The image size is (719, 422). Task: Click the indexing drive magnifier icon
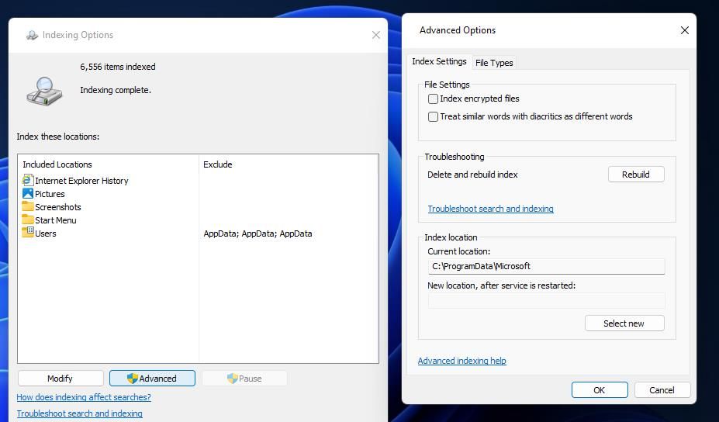(x=44, y=92)
